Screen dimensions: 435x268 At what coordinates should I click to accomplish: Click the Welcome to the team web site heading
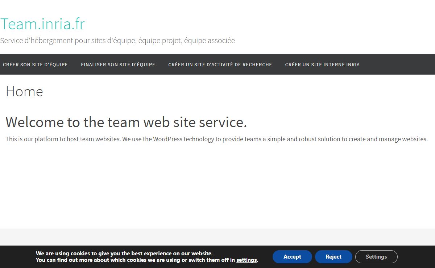[126, 122]
